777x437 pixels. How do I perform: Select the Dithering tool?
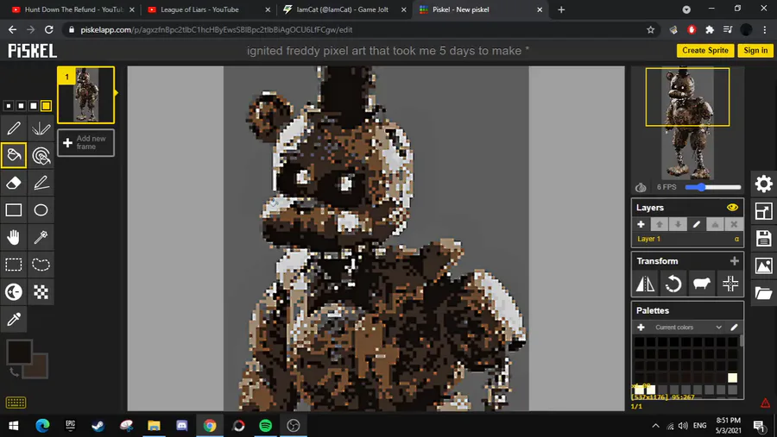pos(41,291)
